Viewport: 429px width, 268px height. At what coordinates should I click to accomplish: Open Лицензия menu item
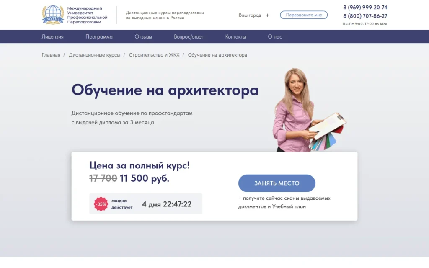52,37
